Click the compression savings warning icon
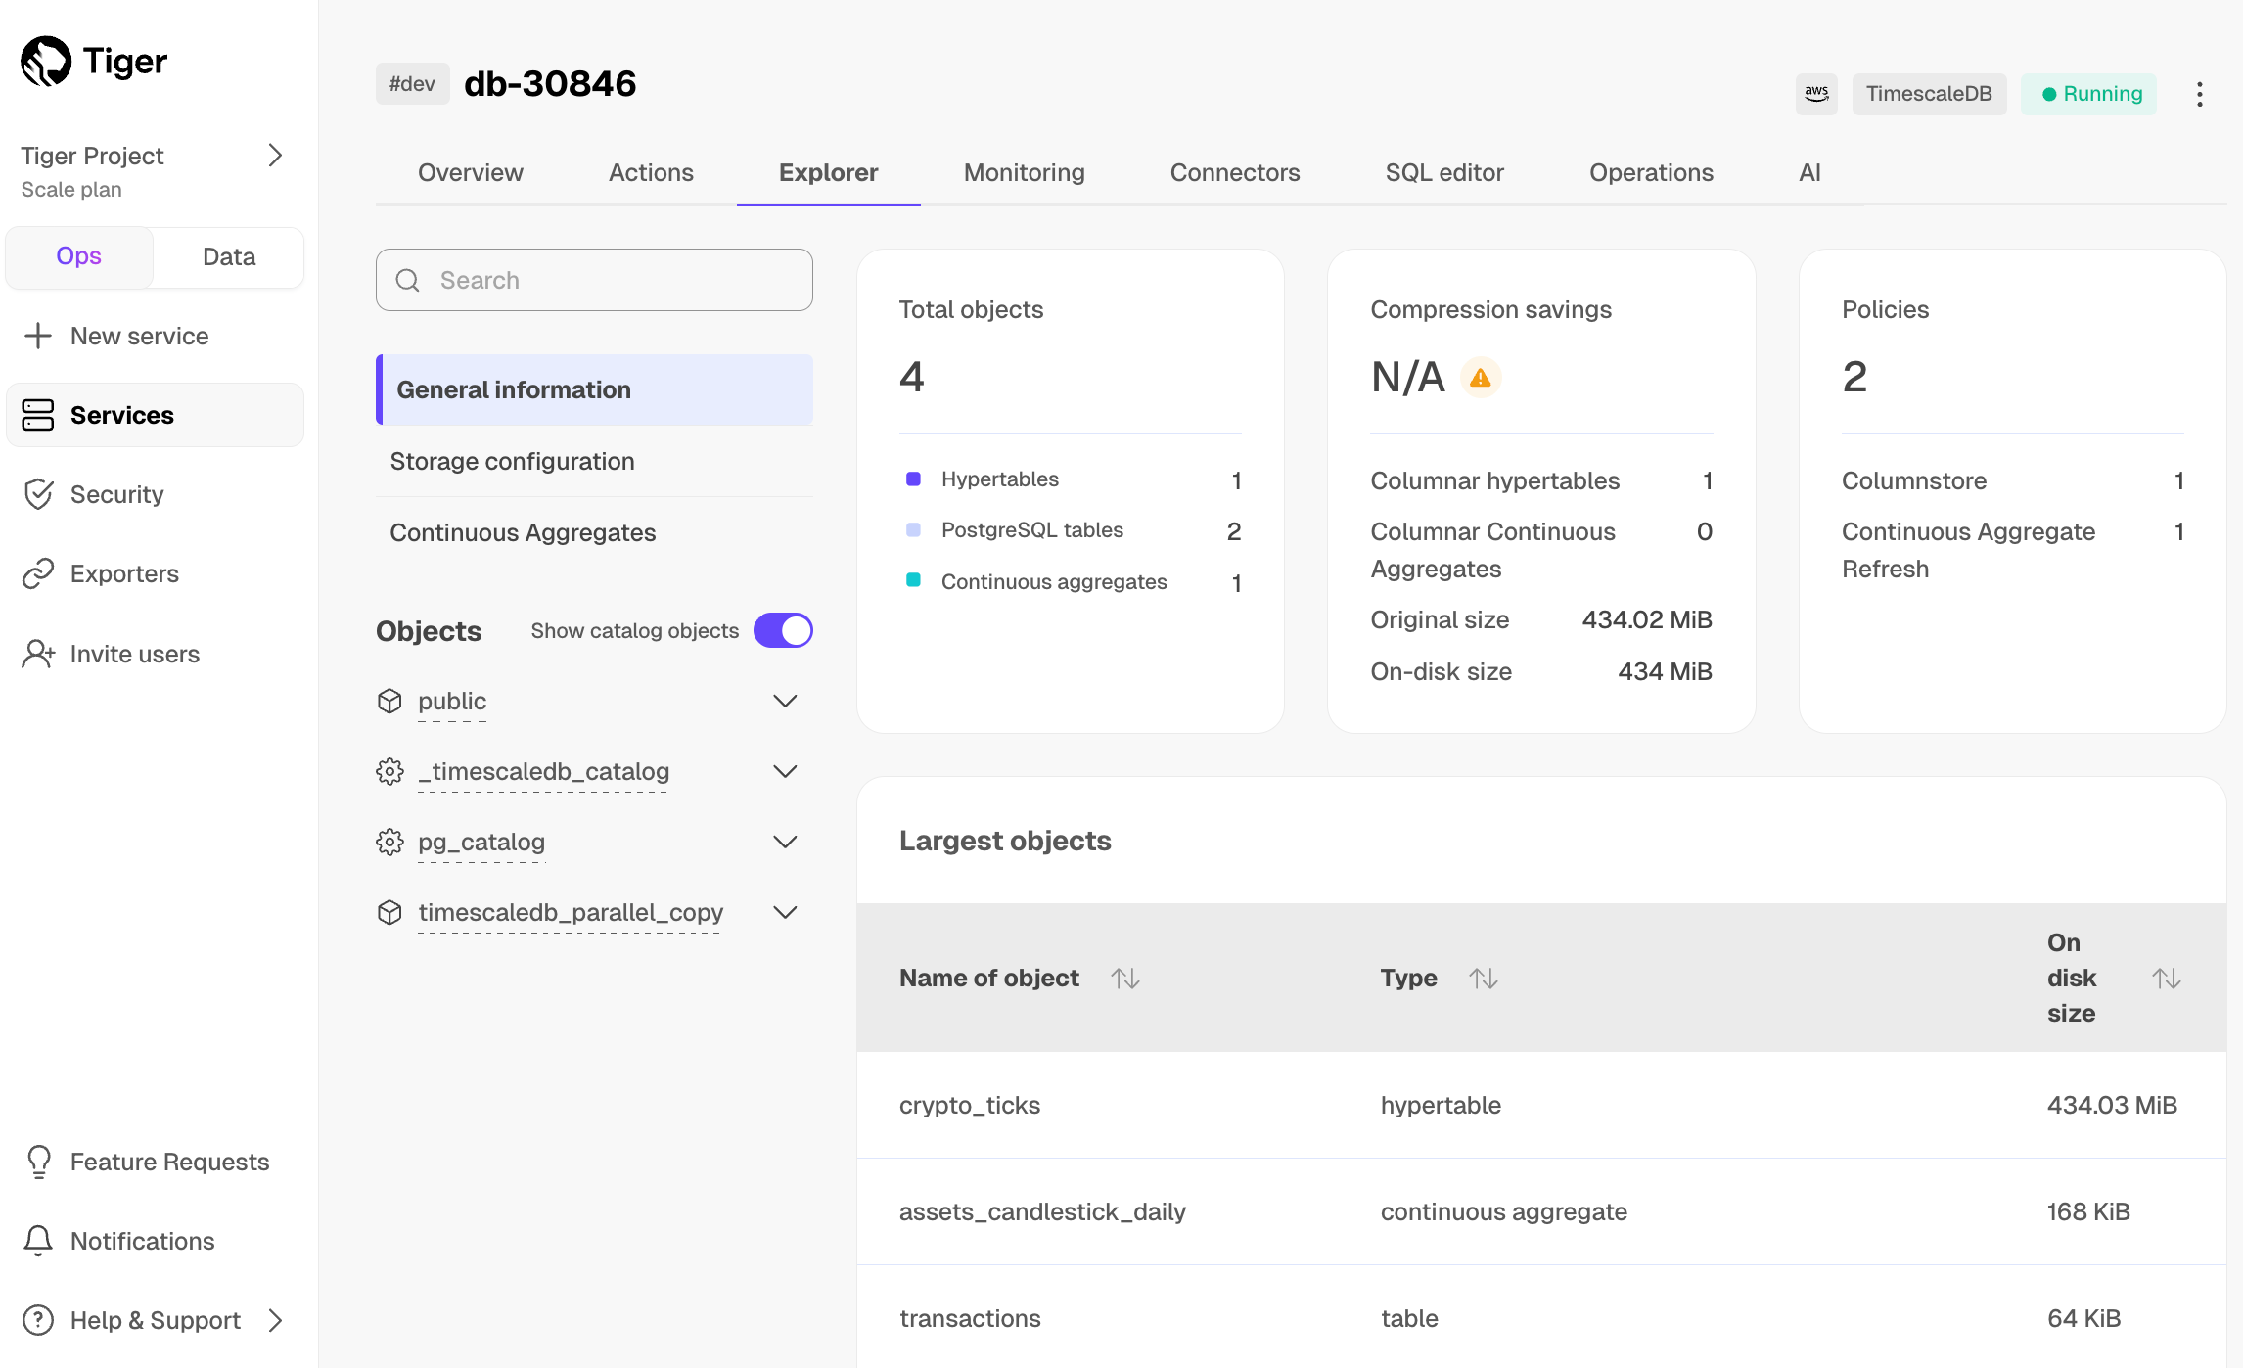The height and width of the screenshot is (1368, 2243). [1481, 378]
